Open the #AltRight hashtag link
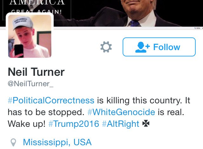203x149 pixels. point(120,124)
